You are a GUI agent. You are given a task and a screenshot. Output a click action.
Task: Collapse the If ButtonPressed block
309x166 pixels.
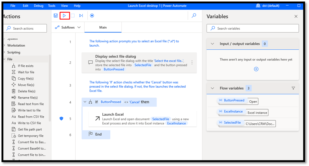[x=85, y=102]
